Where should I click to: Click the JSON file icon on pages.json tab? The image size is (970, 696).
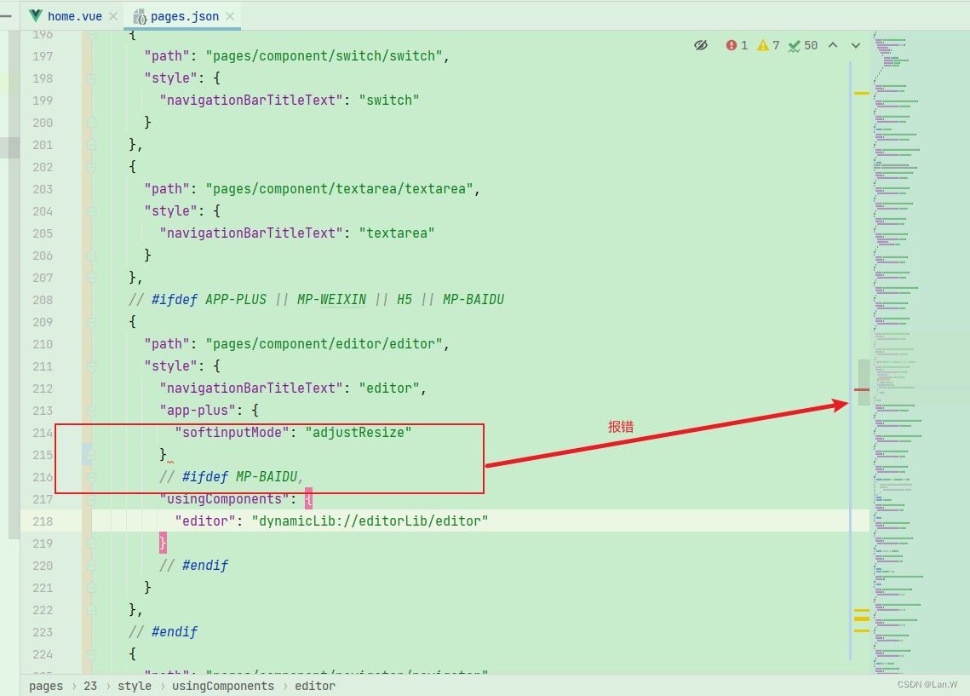click(138, 15)
